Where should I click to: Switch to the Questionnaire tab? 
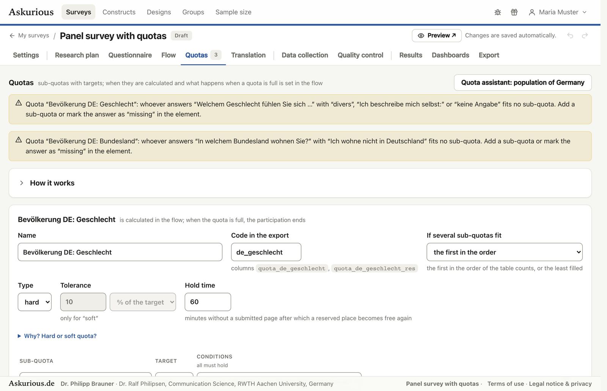130,55
